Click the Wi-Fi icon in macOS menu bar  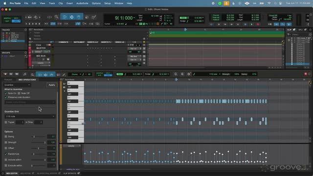(269, 3)
